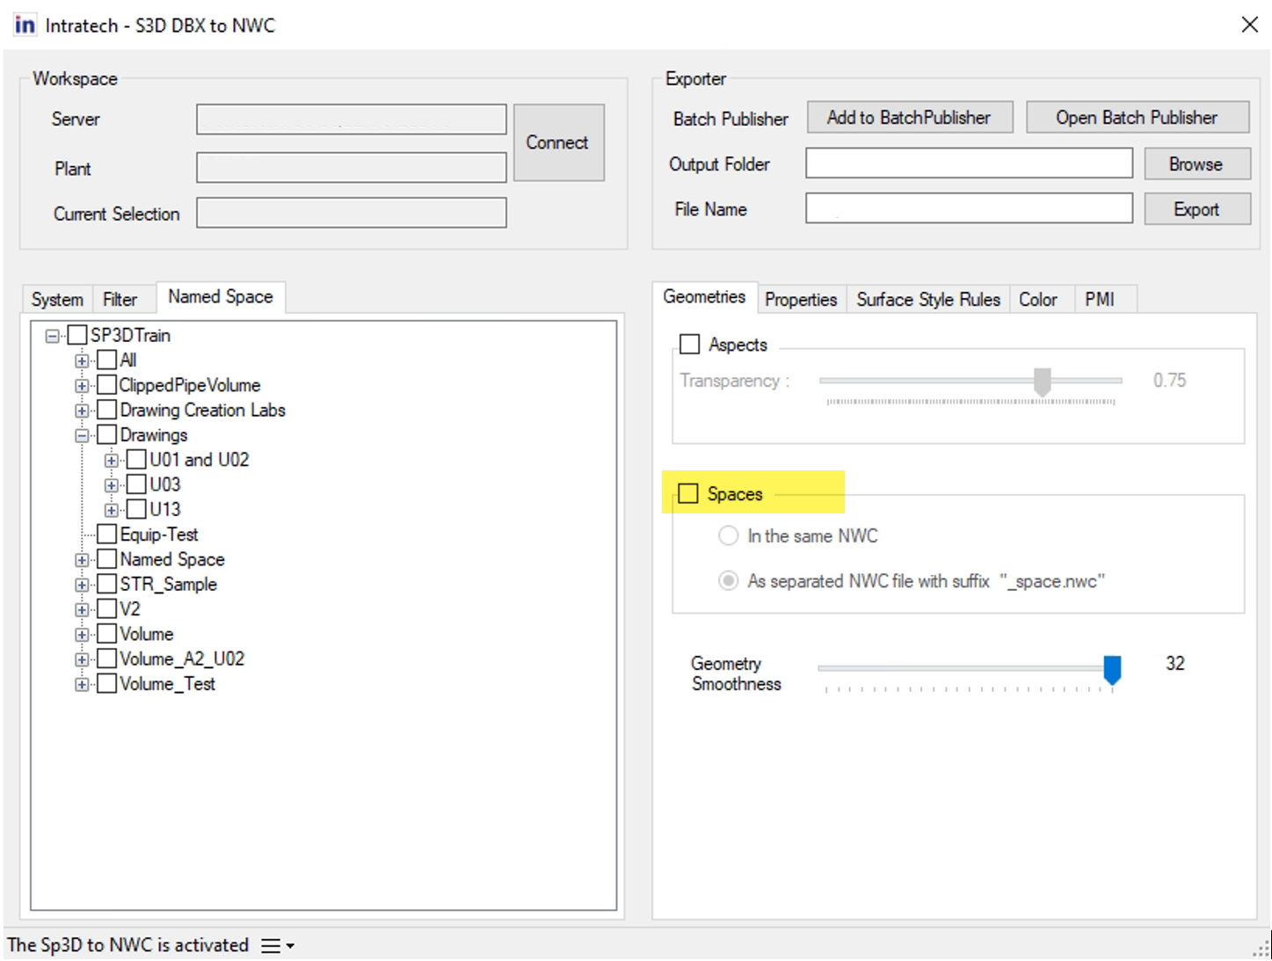1272x961 pixels.
Task: Adjust the Geometry Smoothness slider
Action: (1112, 668)
